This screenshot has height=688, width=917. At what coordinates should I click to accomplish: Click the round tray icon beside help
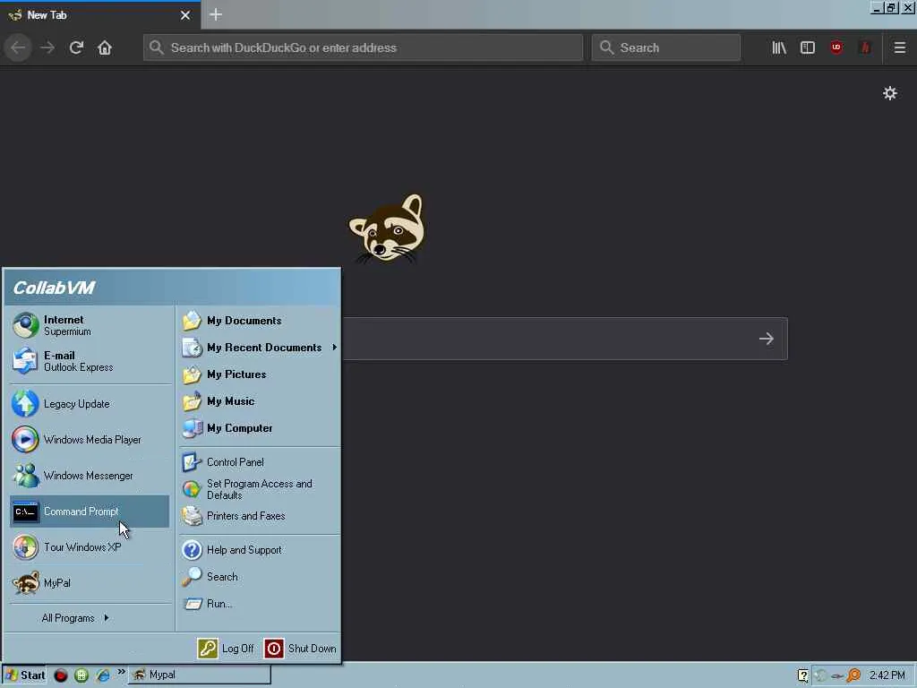820,675
